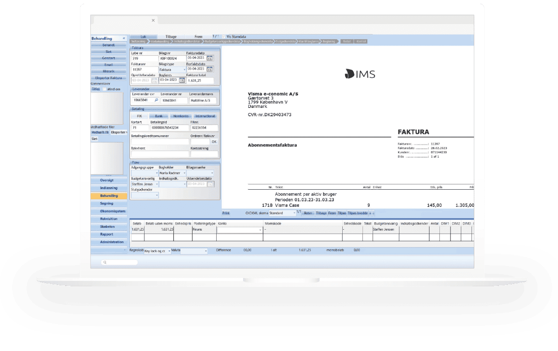
Task: Click the Genstart button in the sidebar
Action: (108, 58)
